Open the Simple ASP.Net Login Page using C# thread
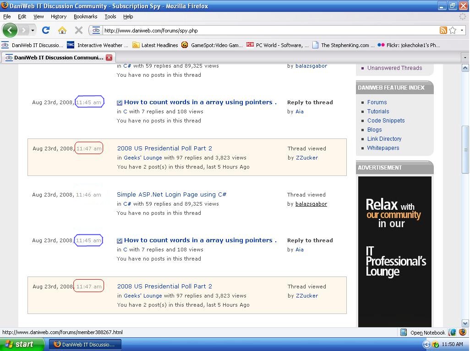The height and width of the screenshot is (351, 470). 171,194
